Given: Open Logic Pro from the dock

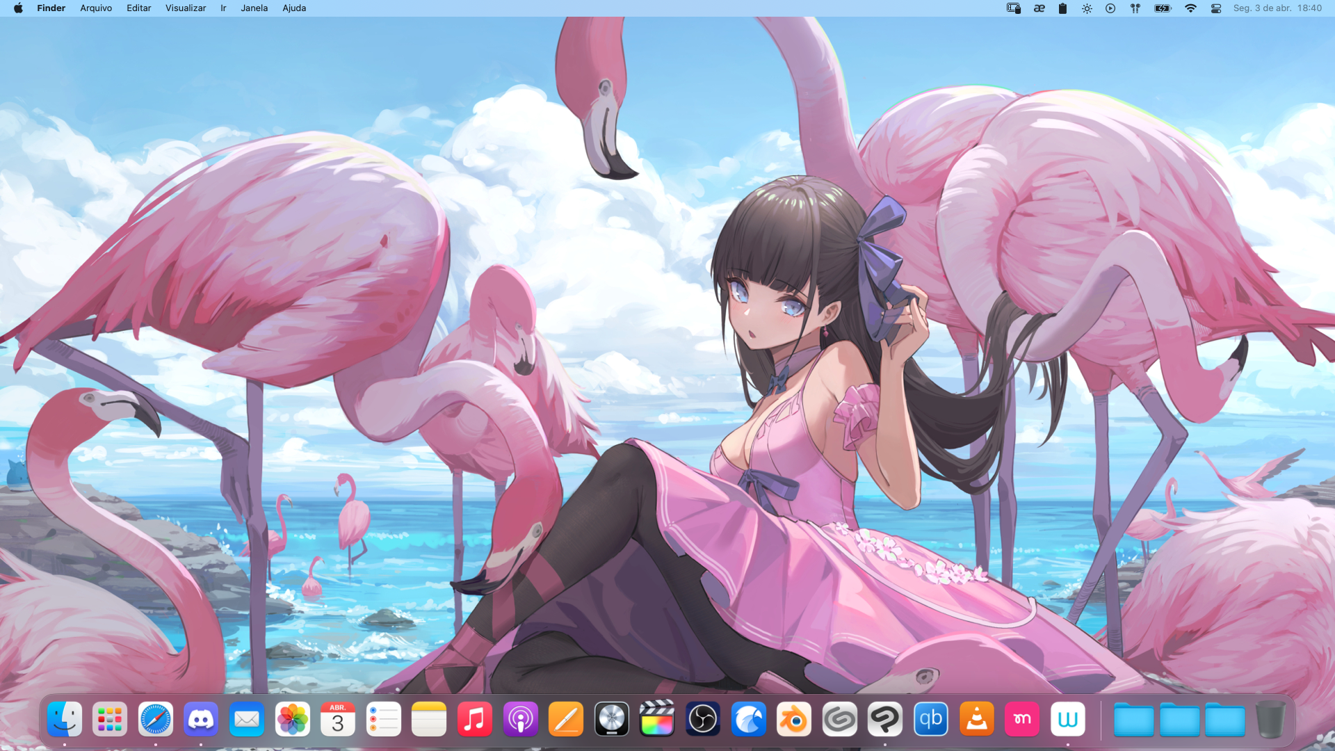Looking at the screenshot, I should tap(611, 719).
